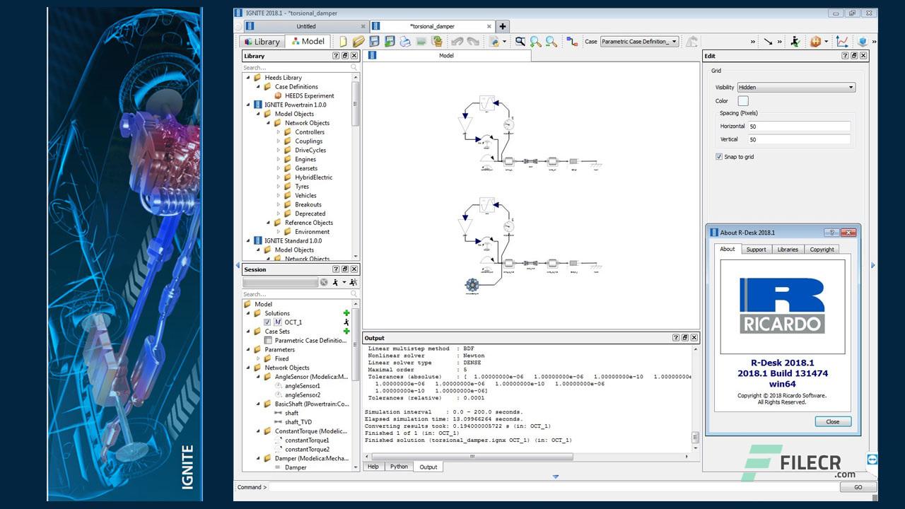Select Parametric Case Definition item in Session tree
Screen dimensions: 905x509
click(310, 341)
